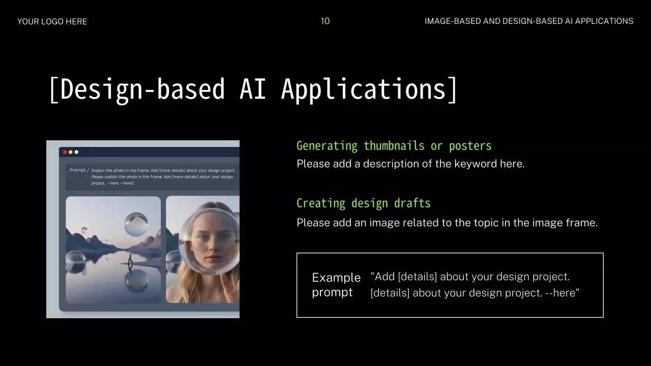Screen dimensions: 651x366
Task: Click the title '[Design-based AI Applications]'
Action: [x=253, y=89]
